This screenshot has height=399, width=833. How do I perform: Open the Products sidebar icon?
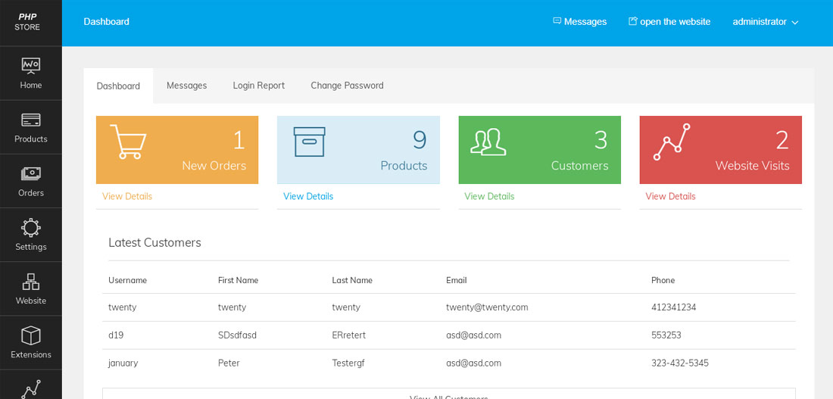pos(30,127)
